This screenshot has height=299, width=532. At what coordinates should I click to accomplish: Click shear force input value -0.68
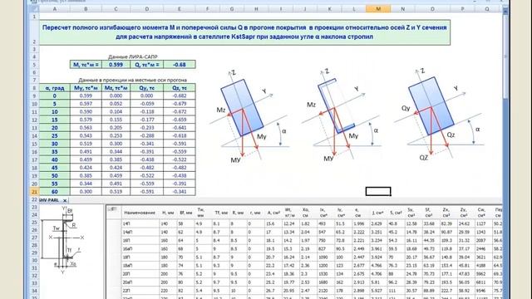(180, 65)
